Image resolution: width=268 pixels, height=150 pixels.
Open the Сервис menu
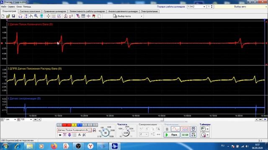coord(11,7)
